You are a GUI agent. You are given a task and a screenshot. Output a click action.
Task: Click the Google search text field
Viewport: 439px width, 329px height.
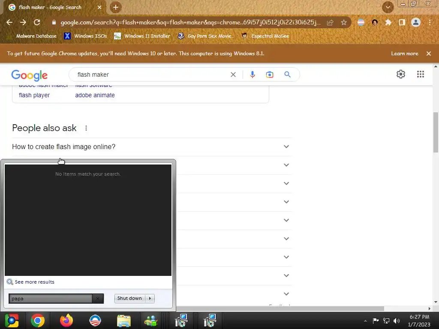click(x=151, y=75)
